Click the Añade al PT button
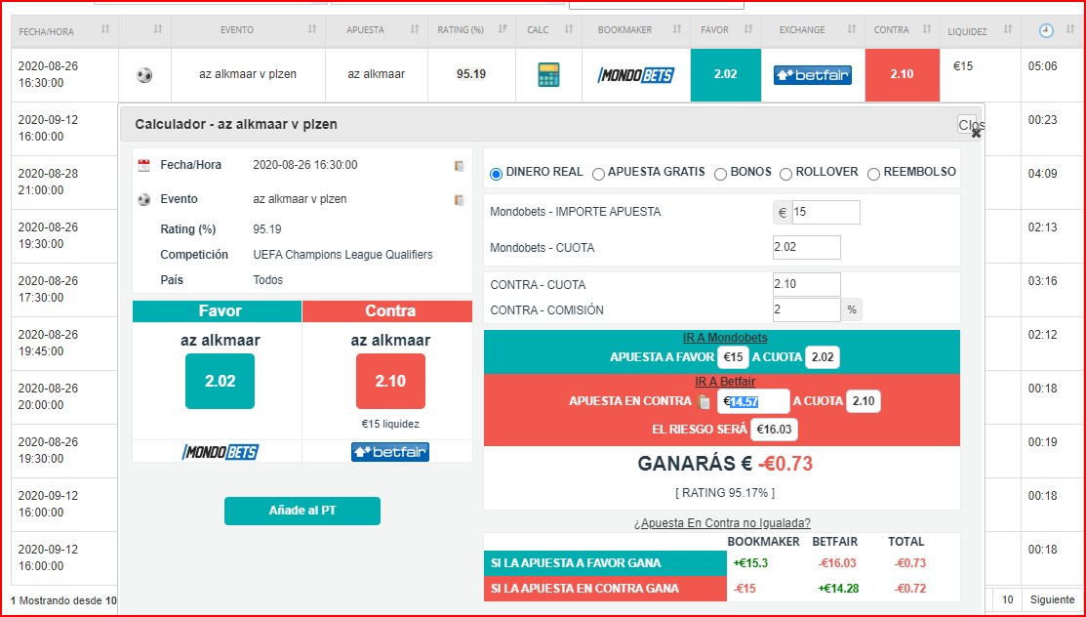Viewport: 1086px width, 617px height. tap(302, 511)
